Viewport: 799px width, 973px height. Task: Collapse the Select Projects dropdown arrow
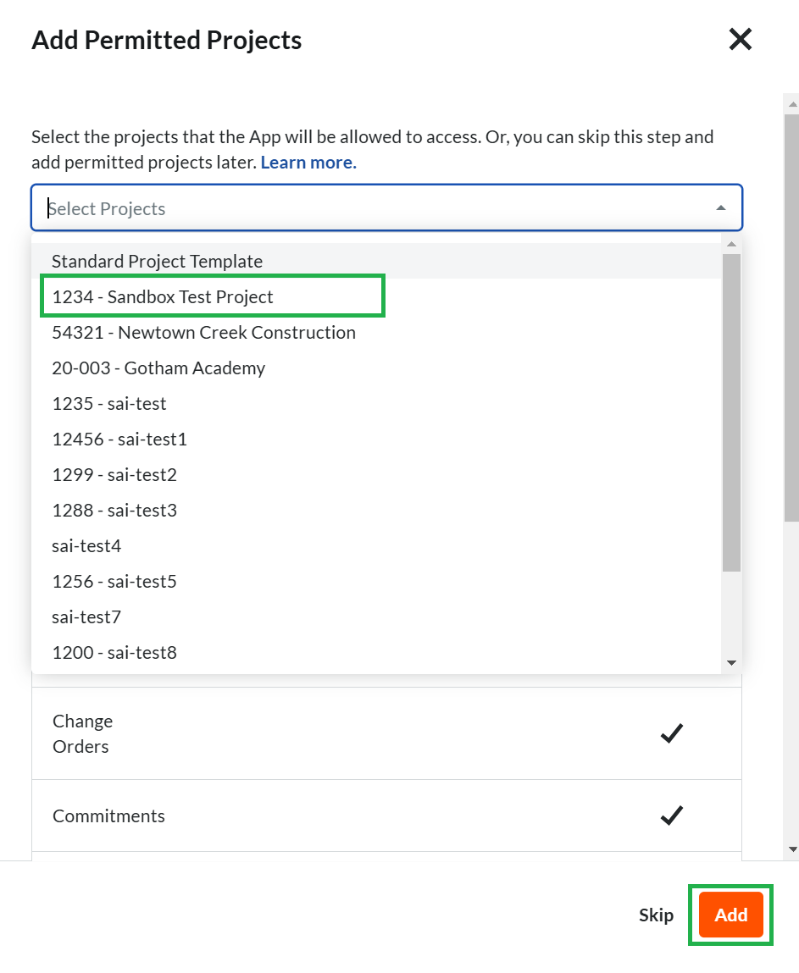click(x=720, y=208)
